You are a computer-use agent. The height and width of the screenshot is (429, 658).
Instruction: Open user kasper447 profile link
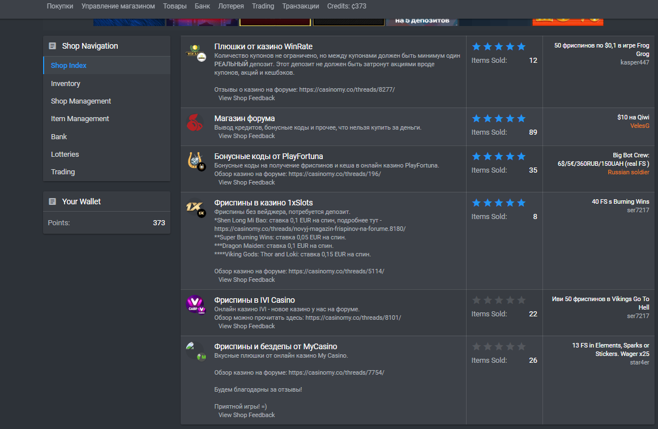click(634, 62)
